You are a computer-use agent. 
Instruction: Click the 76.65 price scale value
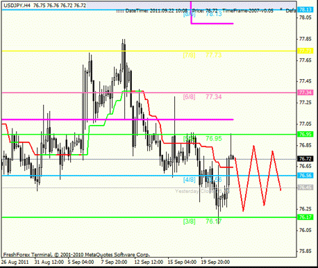(306, 166)
